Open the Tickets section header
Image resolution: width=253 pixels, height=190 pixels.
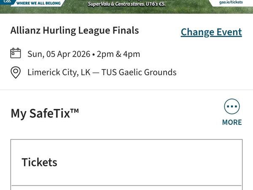tap(39, 162)
